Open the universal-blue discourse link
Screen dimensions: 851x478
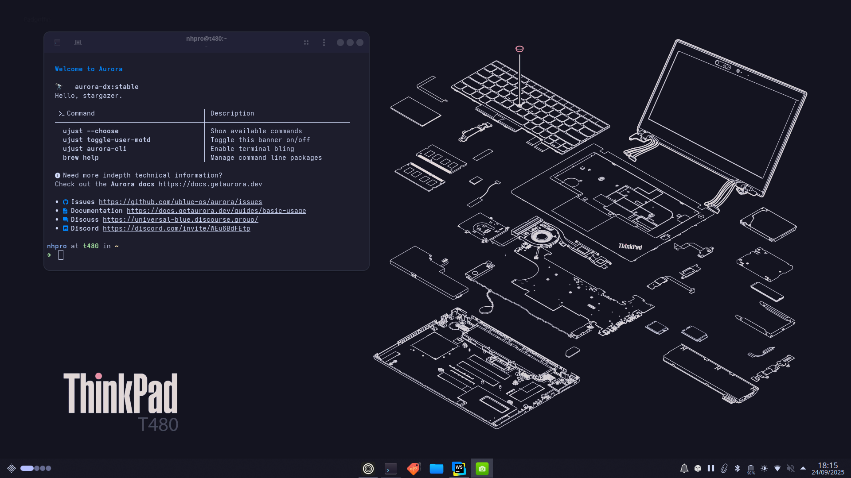click(x=180, y=220)
